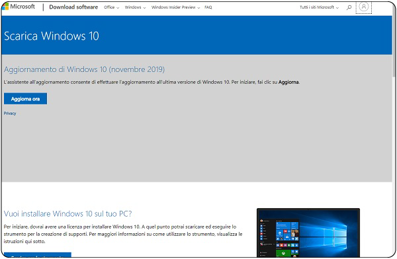Open the account sign-in icon
397x259 pixels.
click(363, 7)
